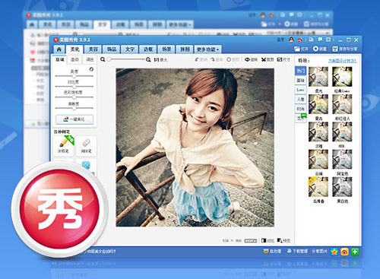
Task: Choose the Crop (裁剪) tool
Action: (x=268, y=59)
